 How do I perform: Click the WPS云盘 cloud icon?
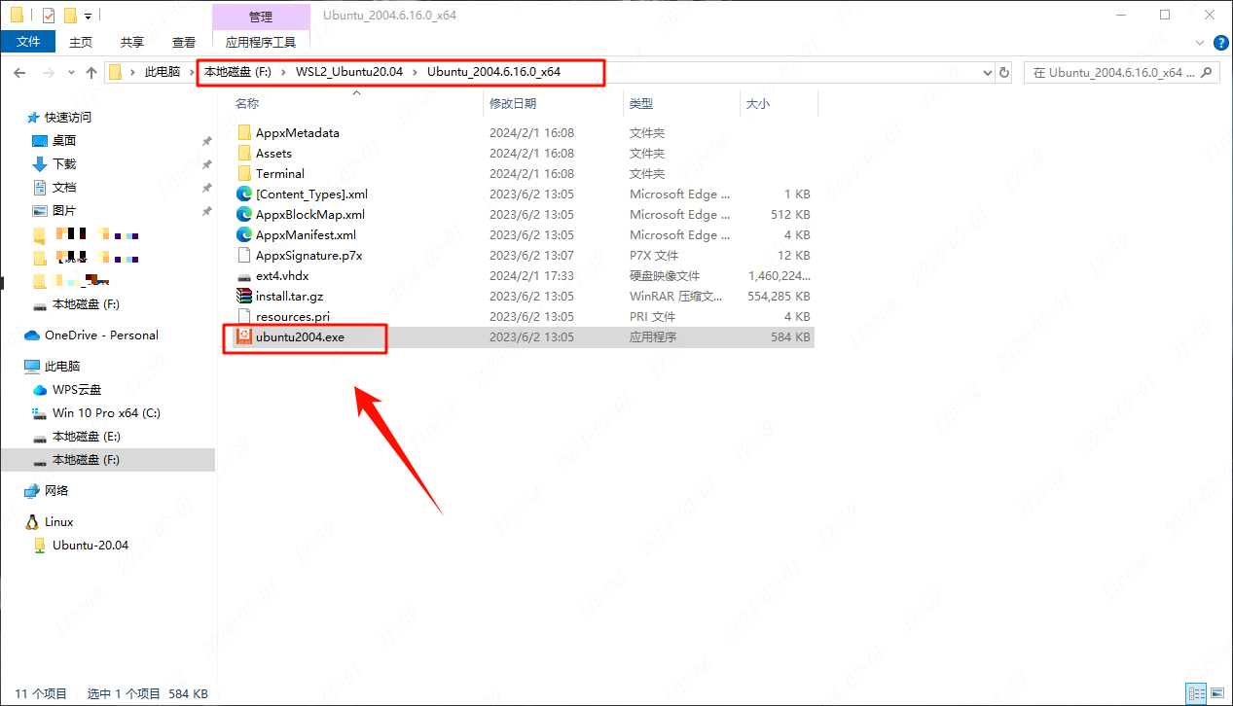(40, 390)
